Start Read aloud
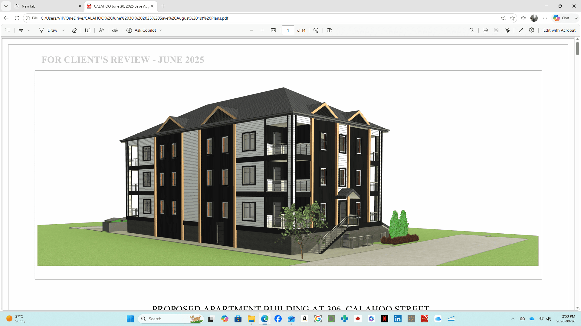This screenshot has height=326, width=581. click(x=101, y=30)
